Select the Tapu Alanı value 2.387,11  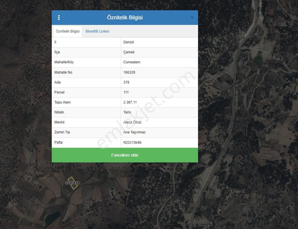(130, 102)
